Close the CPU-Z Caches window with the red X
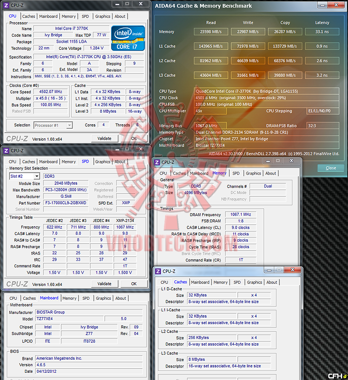 (292, 269)
